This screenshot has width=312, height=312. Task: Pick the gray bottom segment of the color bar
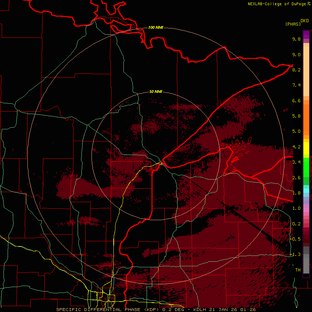point(306,265)
